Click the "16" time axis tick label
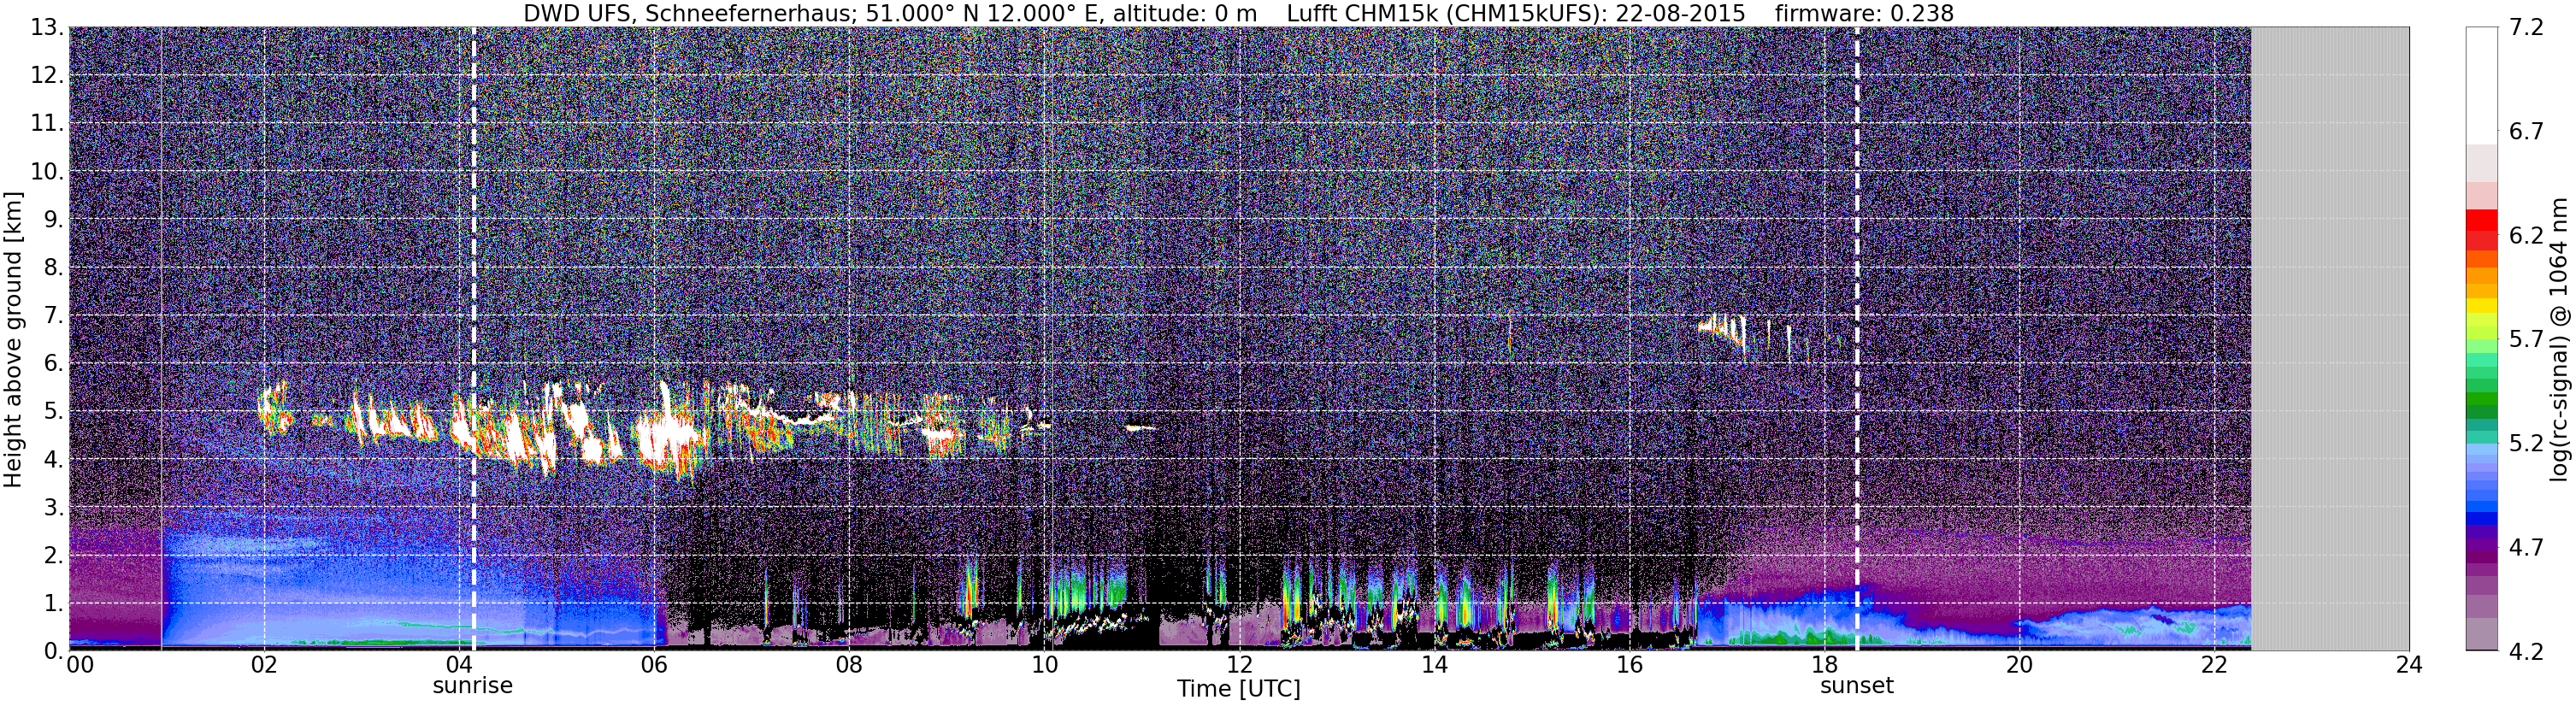Screen dimensions: 2576x706 pyautogui.click(x=1629, y=665)
